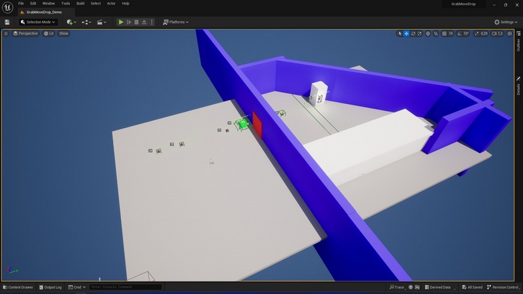This screenshot has width=523, height=294.
Task: Open the Content Drawer
Action: [x=18, y=287]
